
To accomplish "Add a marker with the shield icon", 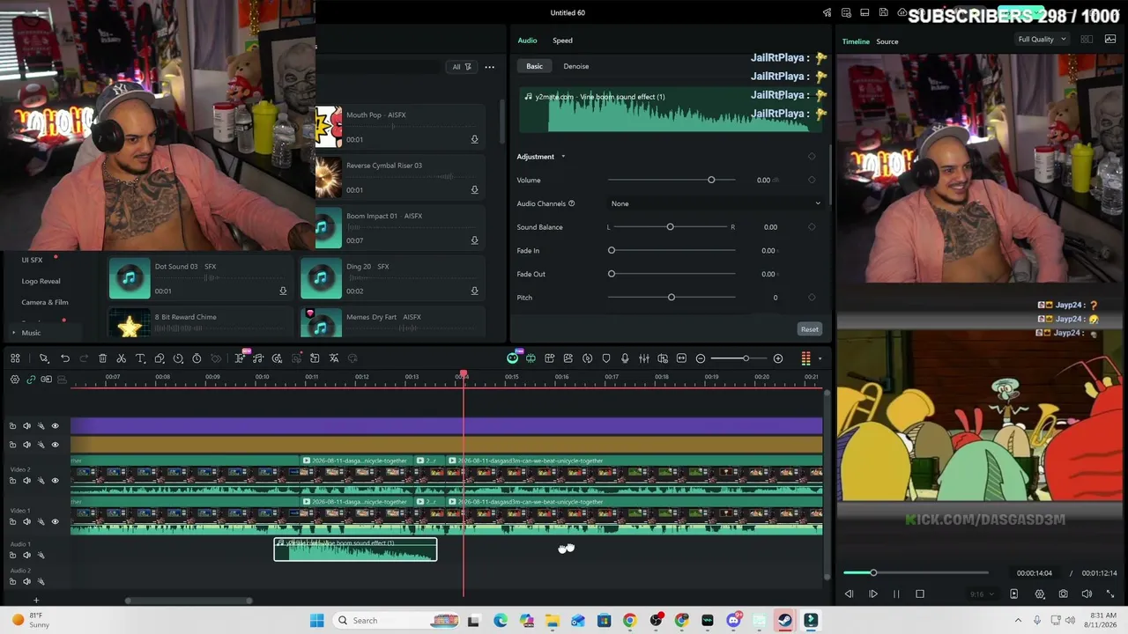I will 606,358.
